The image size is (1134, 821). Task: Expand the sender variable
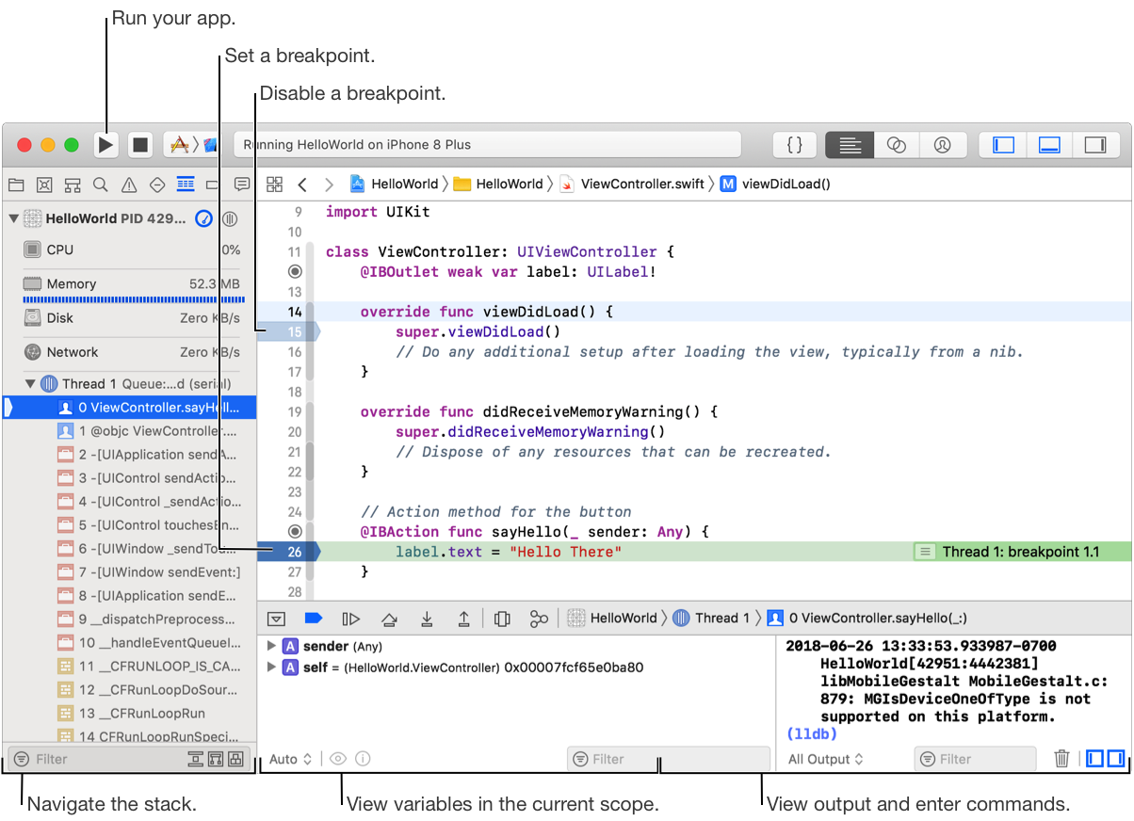coord(271,647)
